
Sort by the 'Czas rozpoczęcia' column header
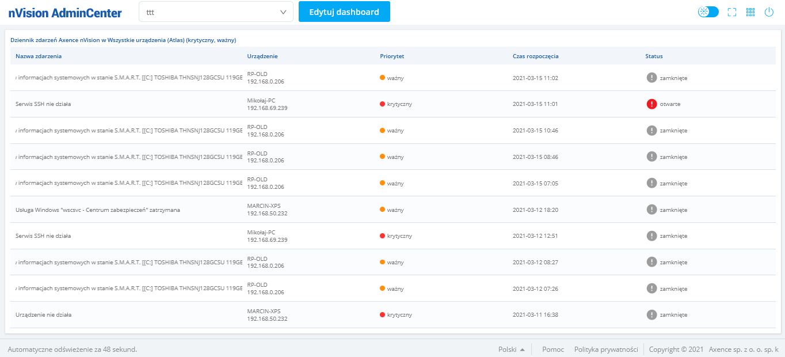click(535, 56)
